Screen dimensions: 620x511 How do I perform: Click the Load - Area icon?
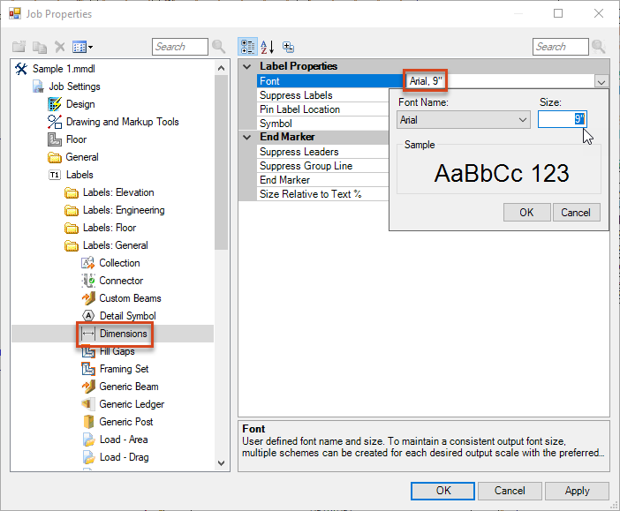(88, 440)
